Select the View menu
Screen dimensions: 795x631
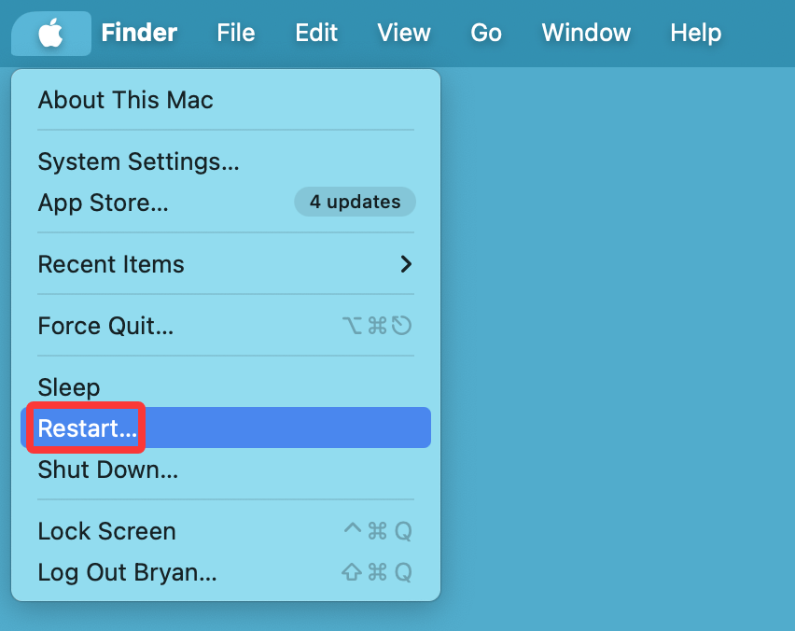coord(404,33)
